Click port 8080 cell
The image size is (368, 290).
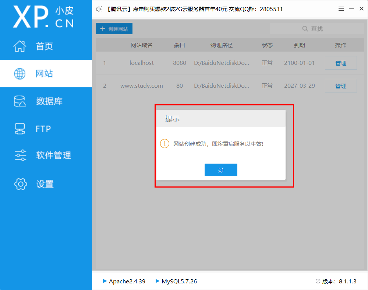[x=180, y=63]
